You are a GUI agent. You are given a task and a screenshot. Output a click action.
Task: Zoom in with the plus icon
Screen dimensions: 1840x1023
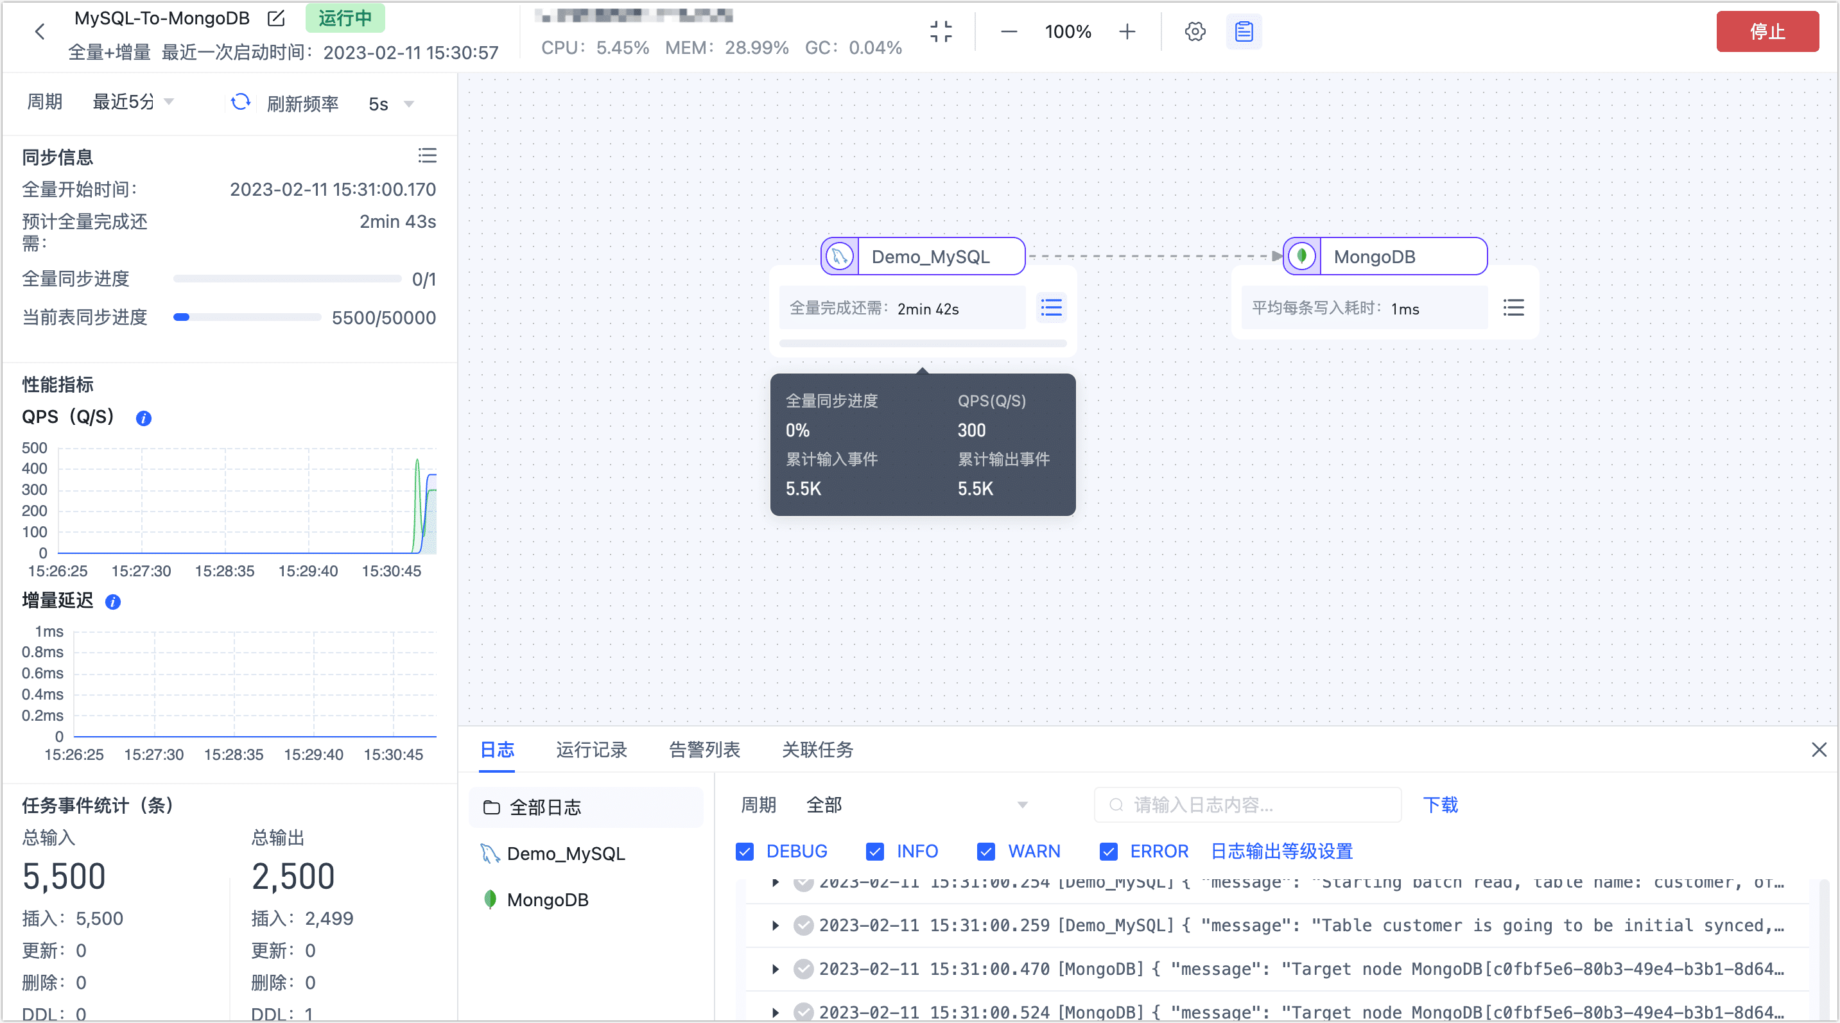point(1127,31)
